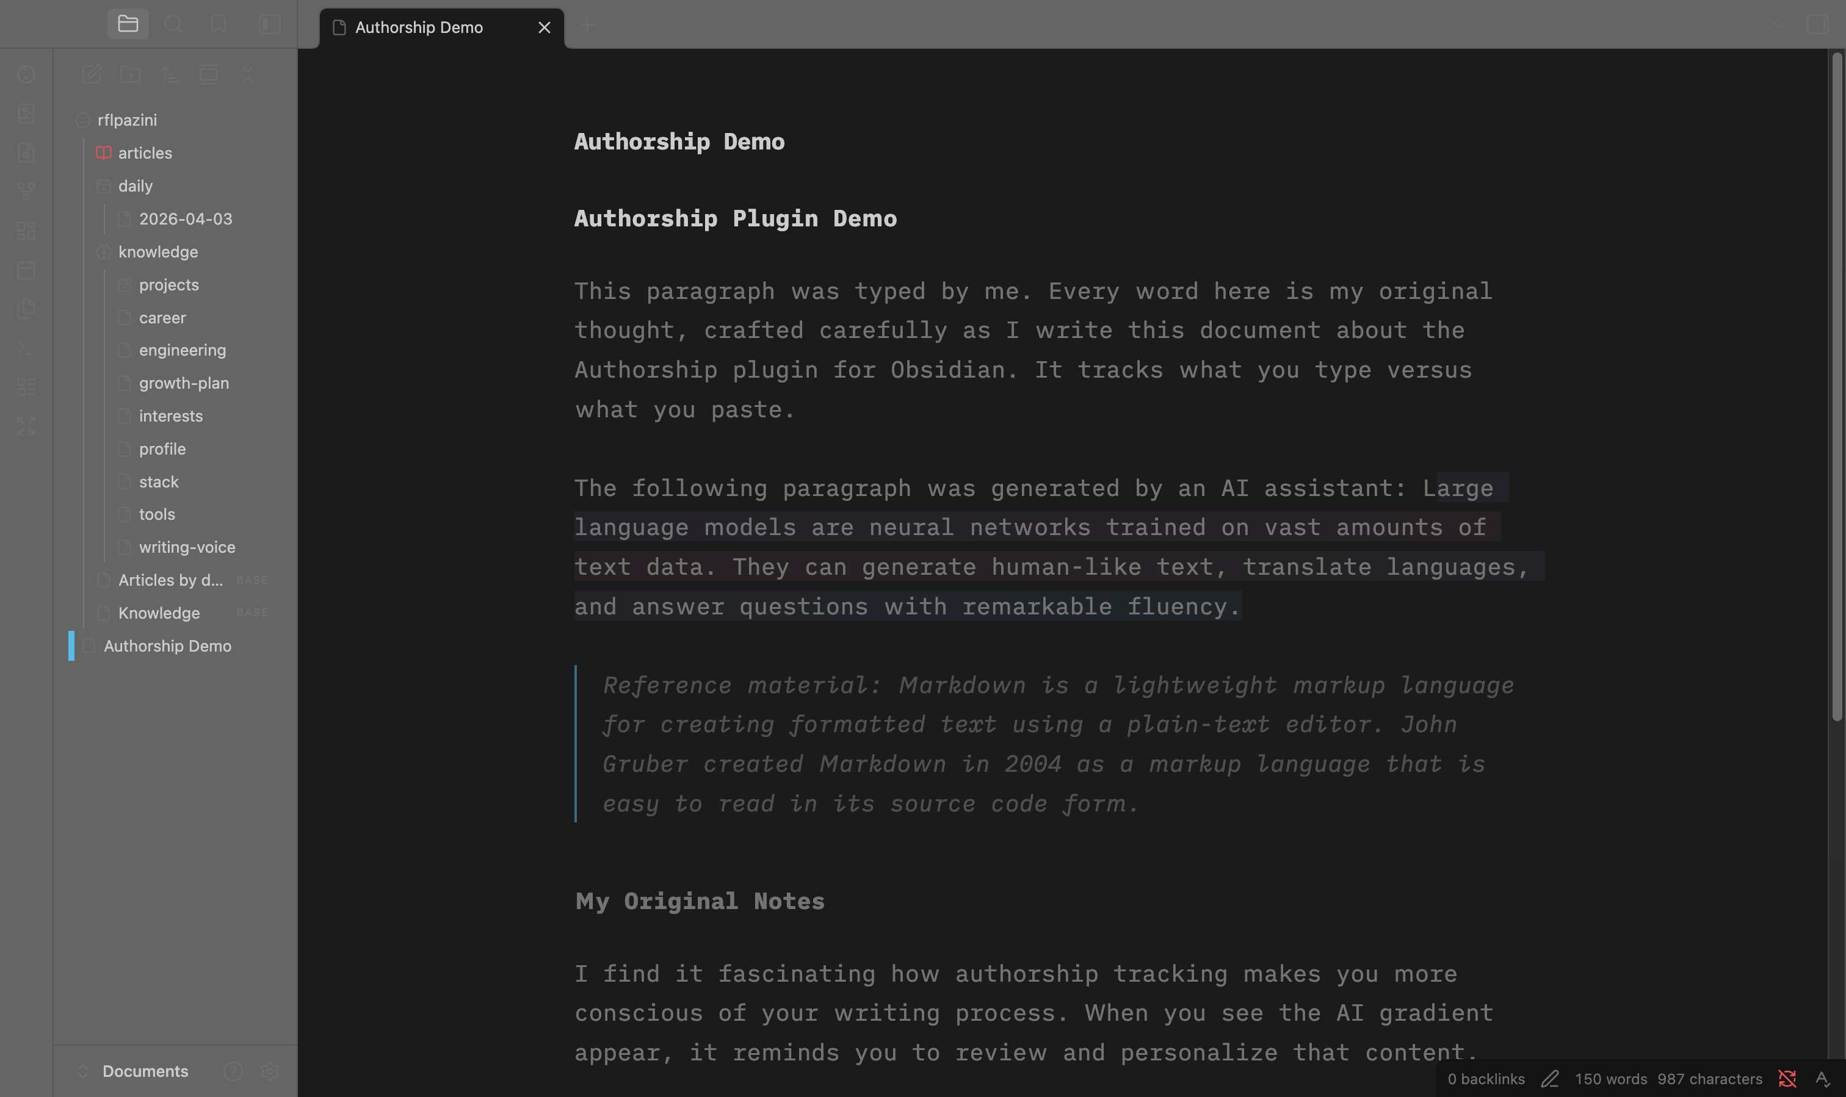Image resolution: width=1846 pixels, height=1097 pixels.
Task: Open a new tab with plus button
Action: (587, 27)
